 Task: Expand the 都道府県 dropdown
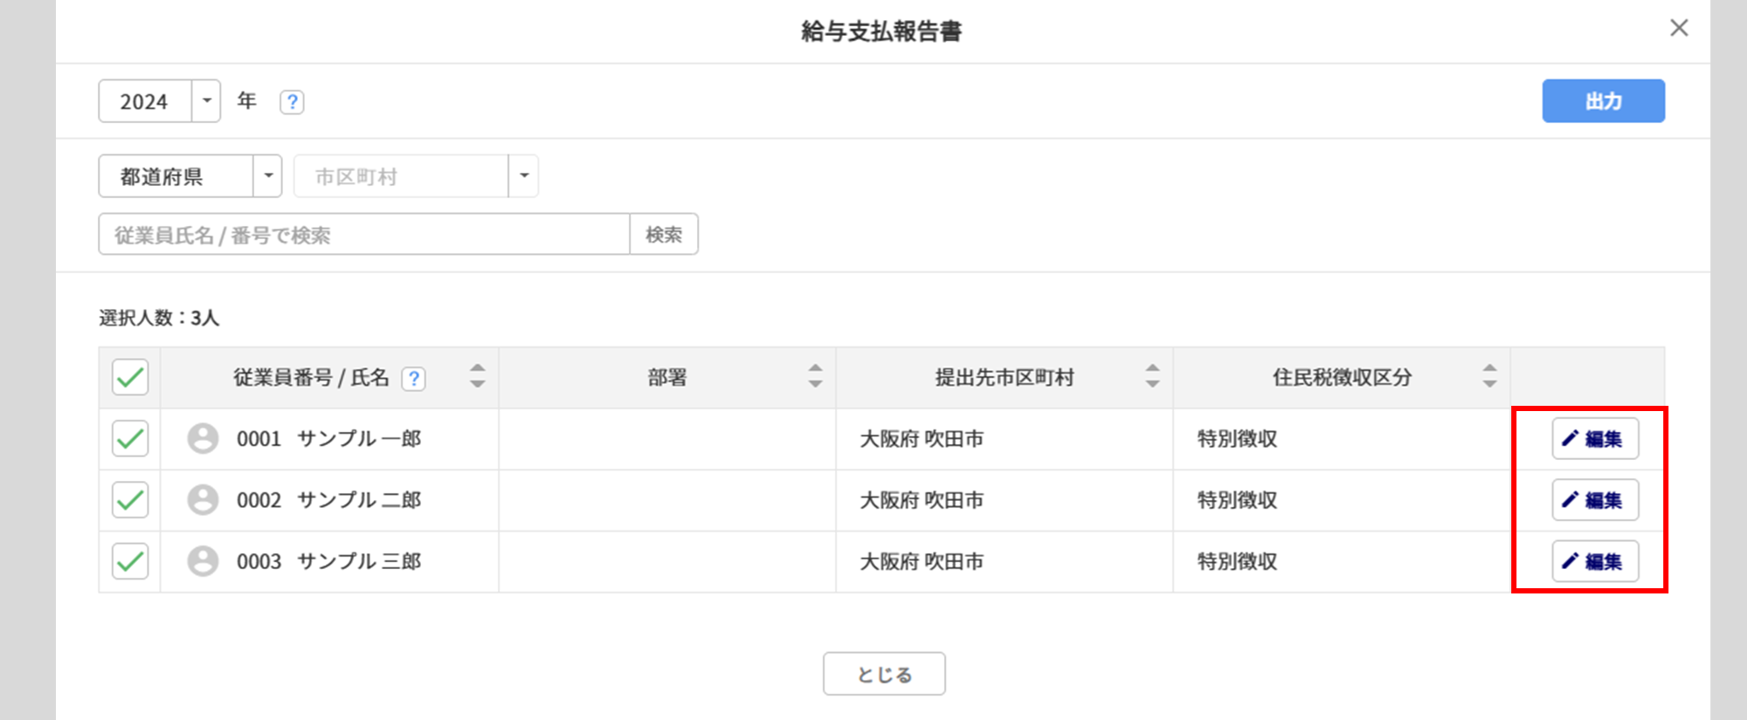(190, 176)
